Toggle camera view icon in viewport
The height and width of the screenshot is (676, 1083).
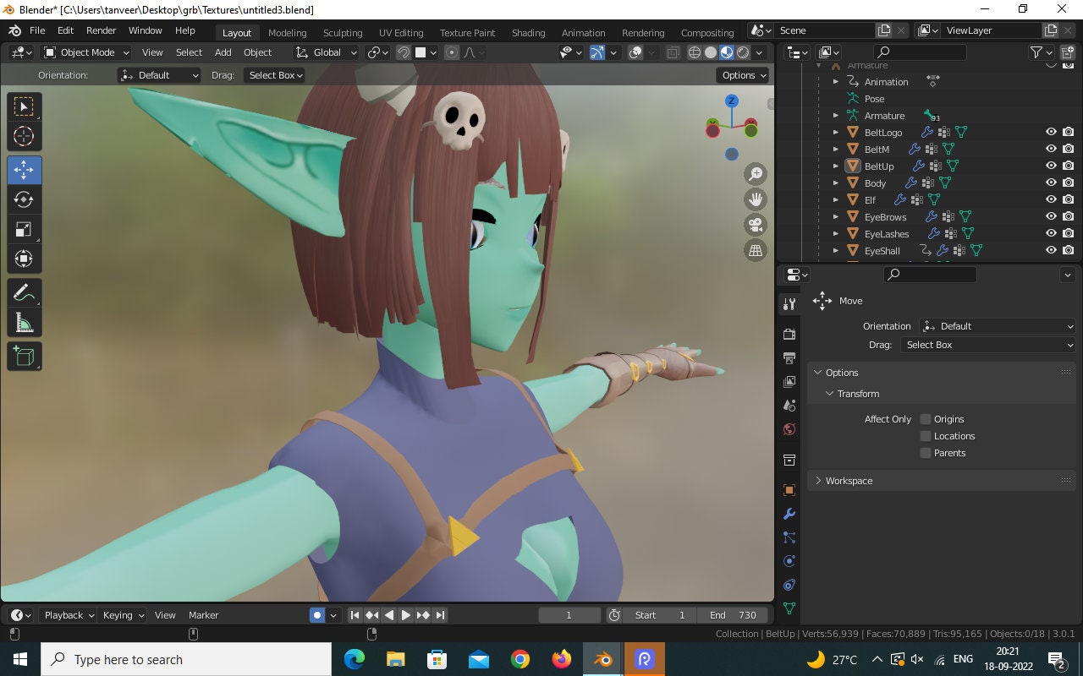[755, 225]
